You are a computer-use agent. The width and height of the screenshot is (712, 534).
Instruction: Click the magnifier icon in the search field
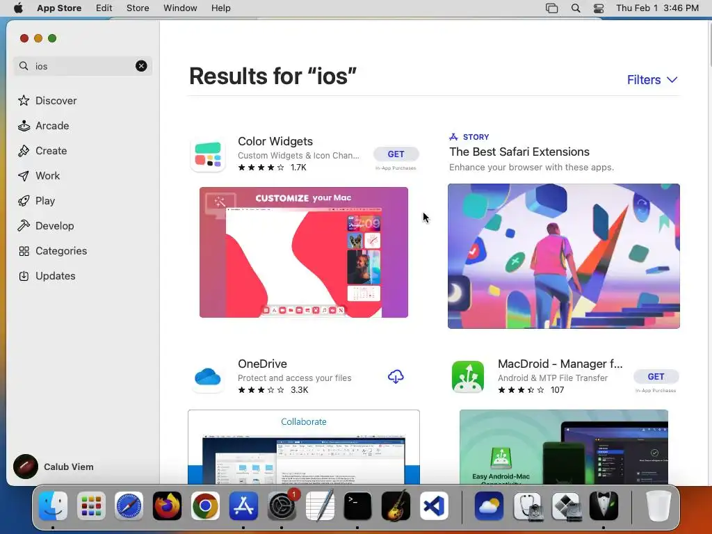(x=24, y=66)
